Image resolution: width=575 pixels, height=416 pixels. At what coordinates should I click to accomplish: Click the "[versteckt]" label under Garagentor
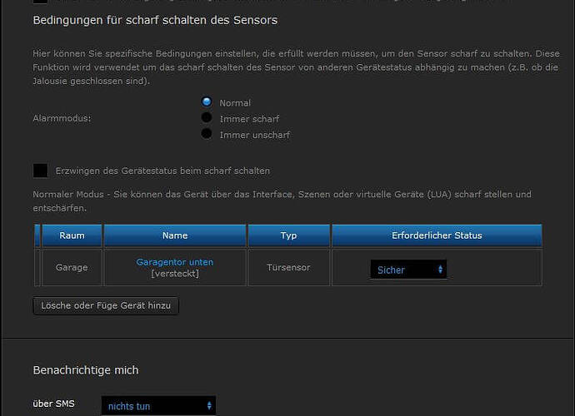click(x=175, y=274)
